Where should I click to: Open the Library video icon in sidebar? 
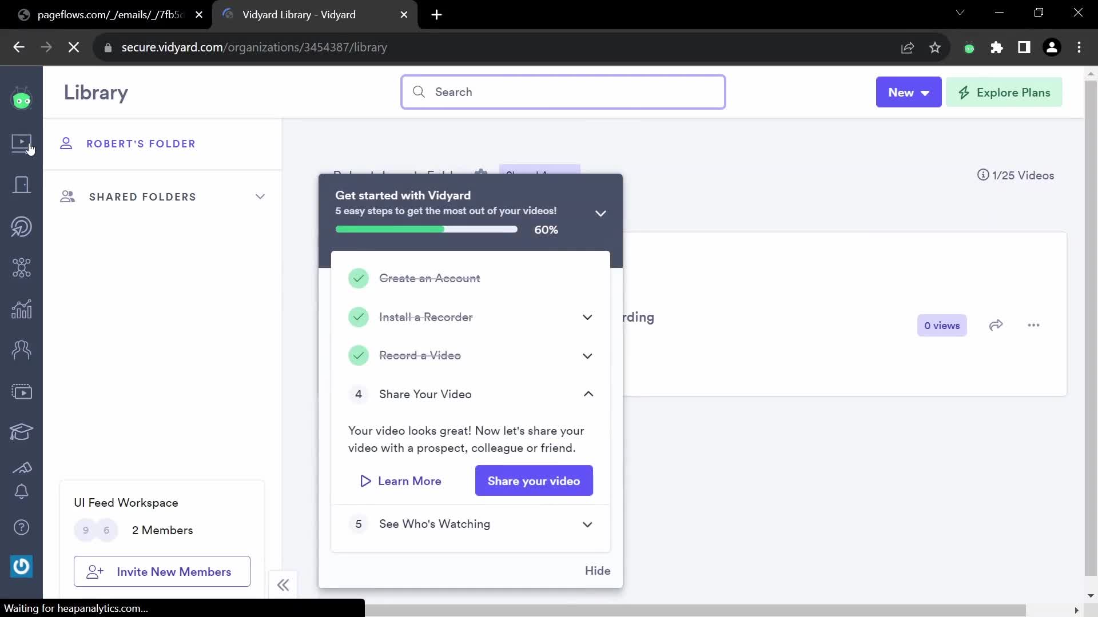tap(22, 143)
